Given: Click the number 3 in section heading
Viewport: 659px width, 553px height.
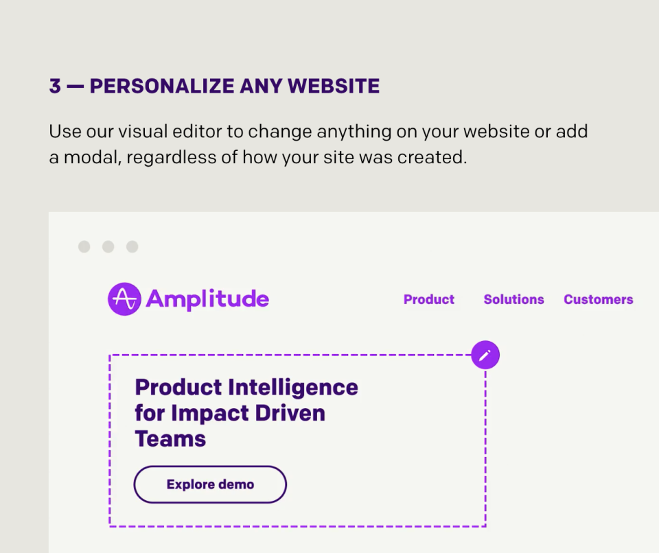Looking at the screenshot, I should (55, 86).
